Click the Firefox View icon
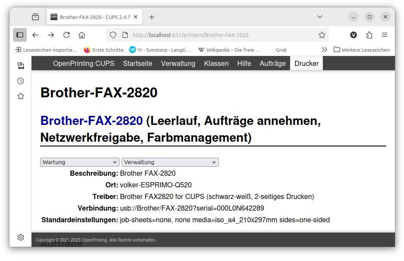The width and height of the screenshot is (404, 261). click(35, 17)
